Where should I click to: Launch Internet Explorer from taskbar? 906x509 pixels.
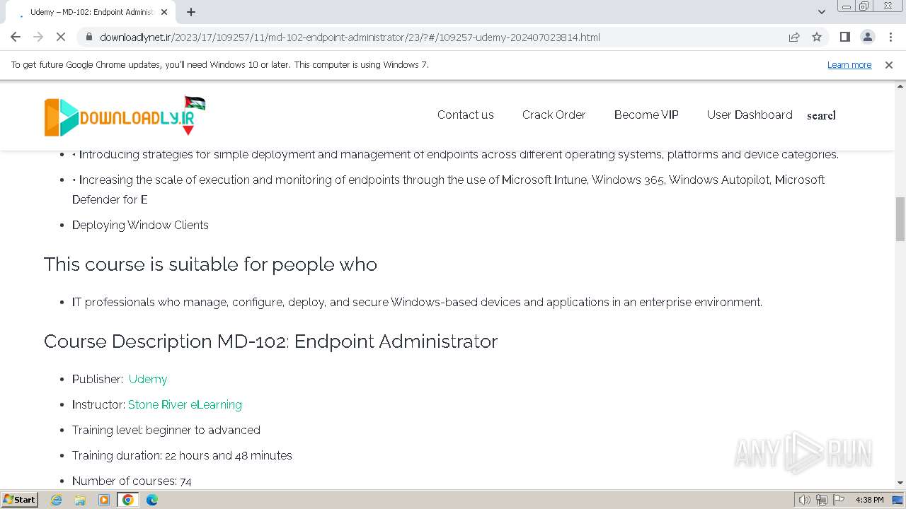click(x=56, y=500)
